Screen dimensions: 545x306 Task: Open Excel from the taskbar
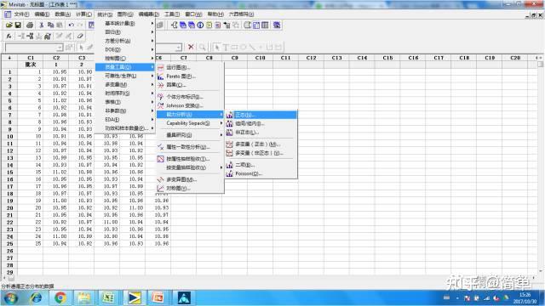tap(109, 297)
